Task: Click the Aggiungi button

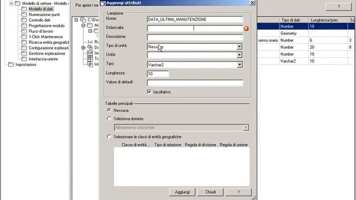Action: [182, 192]
